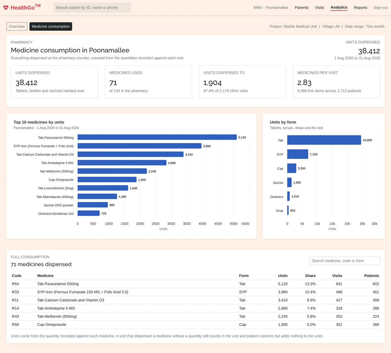Click Medicine consumption in Poonamallee heading
Image resolution: width=391 pixels, height=353 pixels.
[70, 50]
